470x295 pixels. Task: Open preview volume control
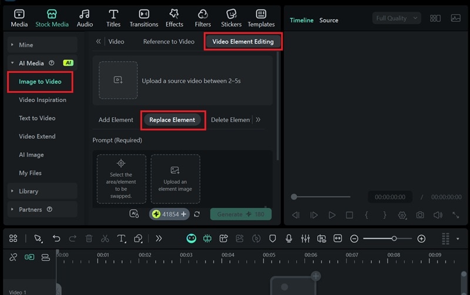(438, 215)
